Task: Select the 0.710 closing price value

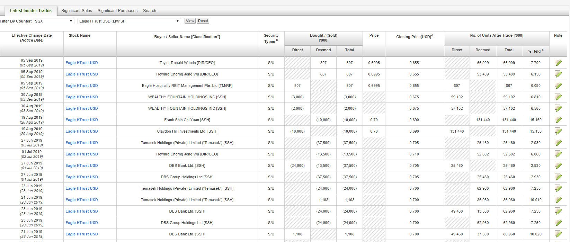Action: tap(414, 154)
